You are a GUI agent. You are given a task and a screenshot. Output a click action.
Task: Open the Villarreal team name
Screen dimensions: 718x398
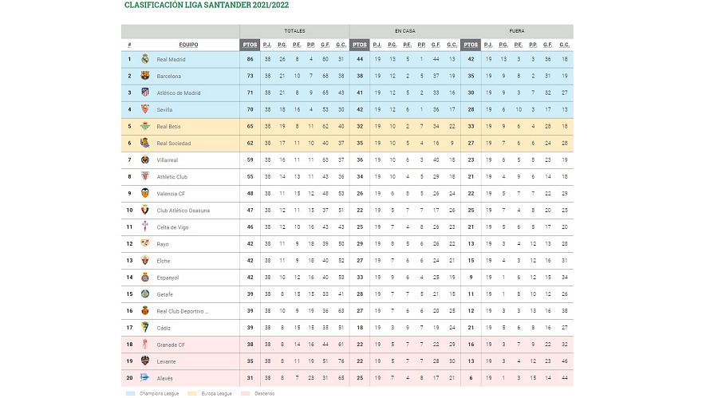coord(168,160)
